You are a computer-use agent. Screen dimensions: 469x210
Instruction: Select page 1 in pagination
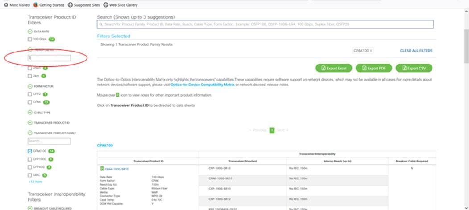click(272, 130)
